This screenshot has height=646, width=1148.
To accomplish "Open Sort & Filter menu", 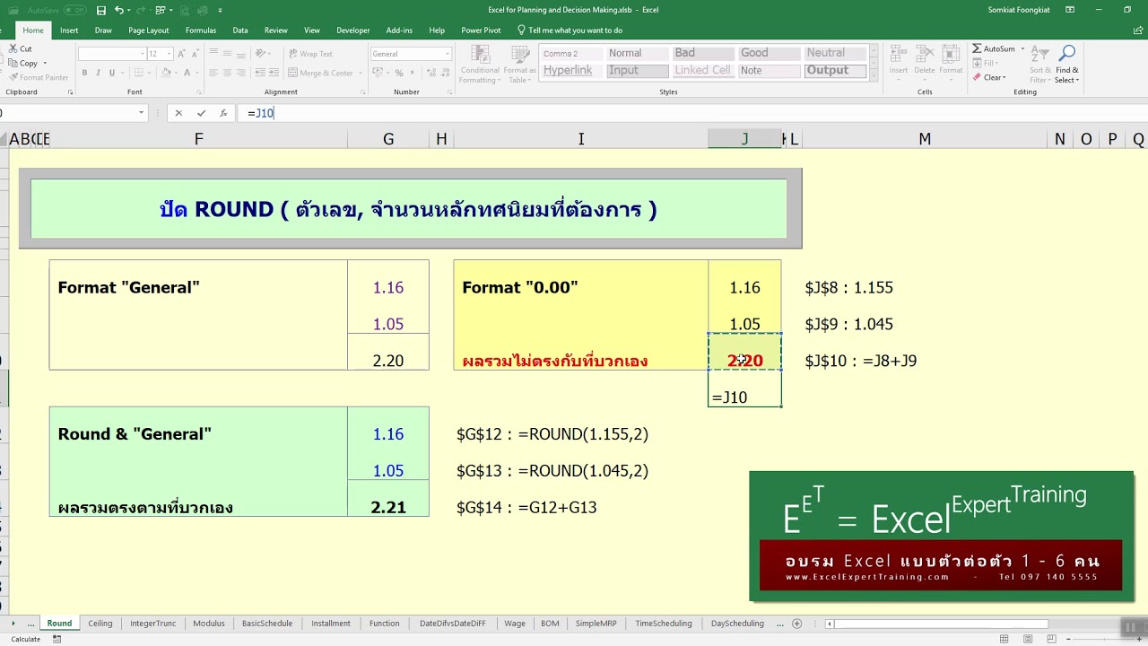I will (x=1040, y=65).
